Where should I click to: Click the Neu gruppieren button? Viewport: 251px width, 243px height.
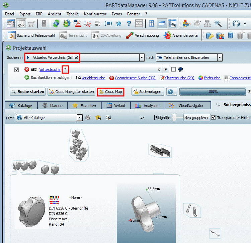pyautogui.click(x=197, y=118)
